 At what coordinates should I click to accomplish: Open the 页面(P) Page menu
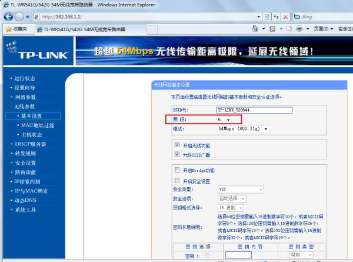click(323, 29)
